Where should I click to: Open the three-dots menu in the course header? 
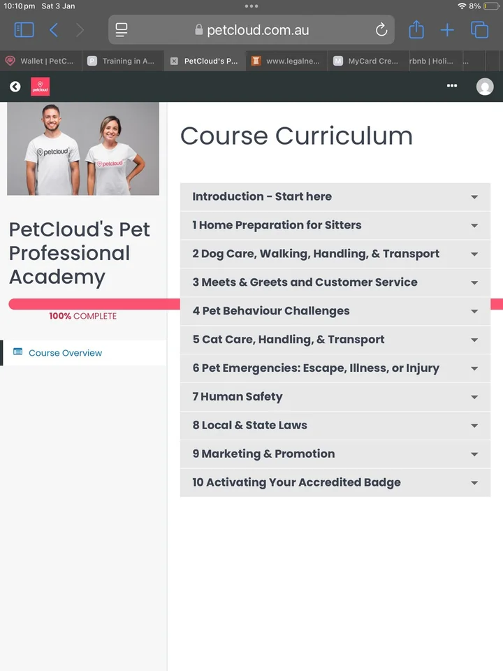click(x=452, y=85)
